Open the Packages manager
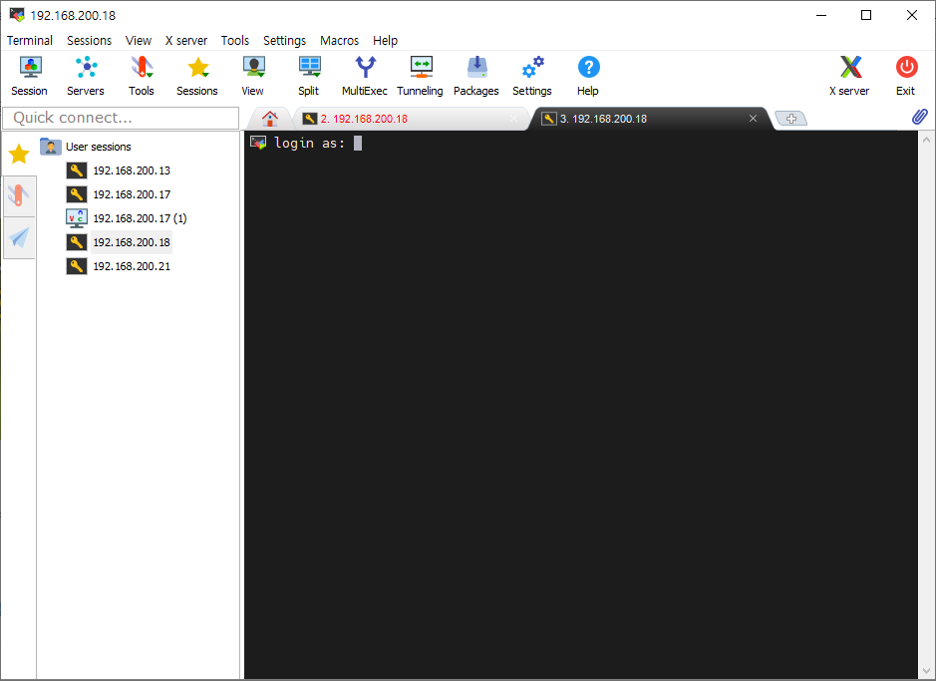The image size is (936, 681). click(476, 75)
